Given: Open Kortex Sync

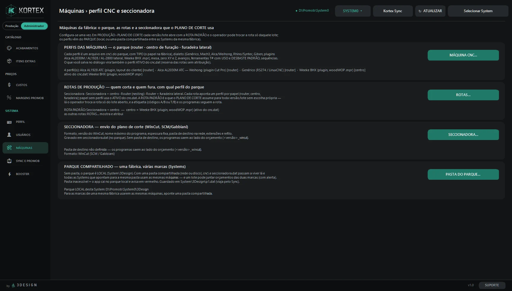Looking at the screenshot, I should click(393, 11).
